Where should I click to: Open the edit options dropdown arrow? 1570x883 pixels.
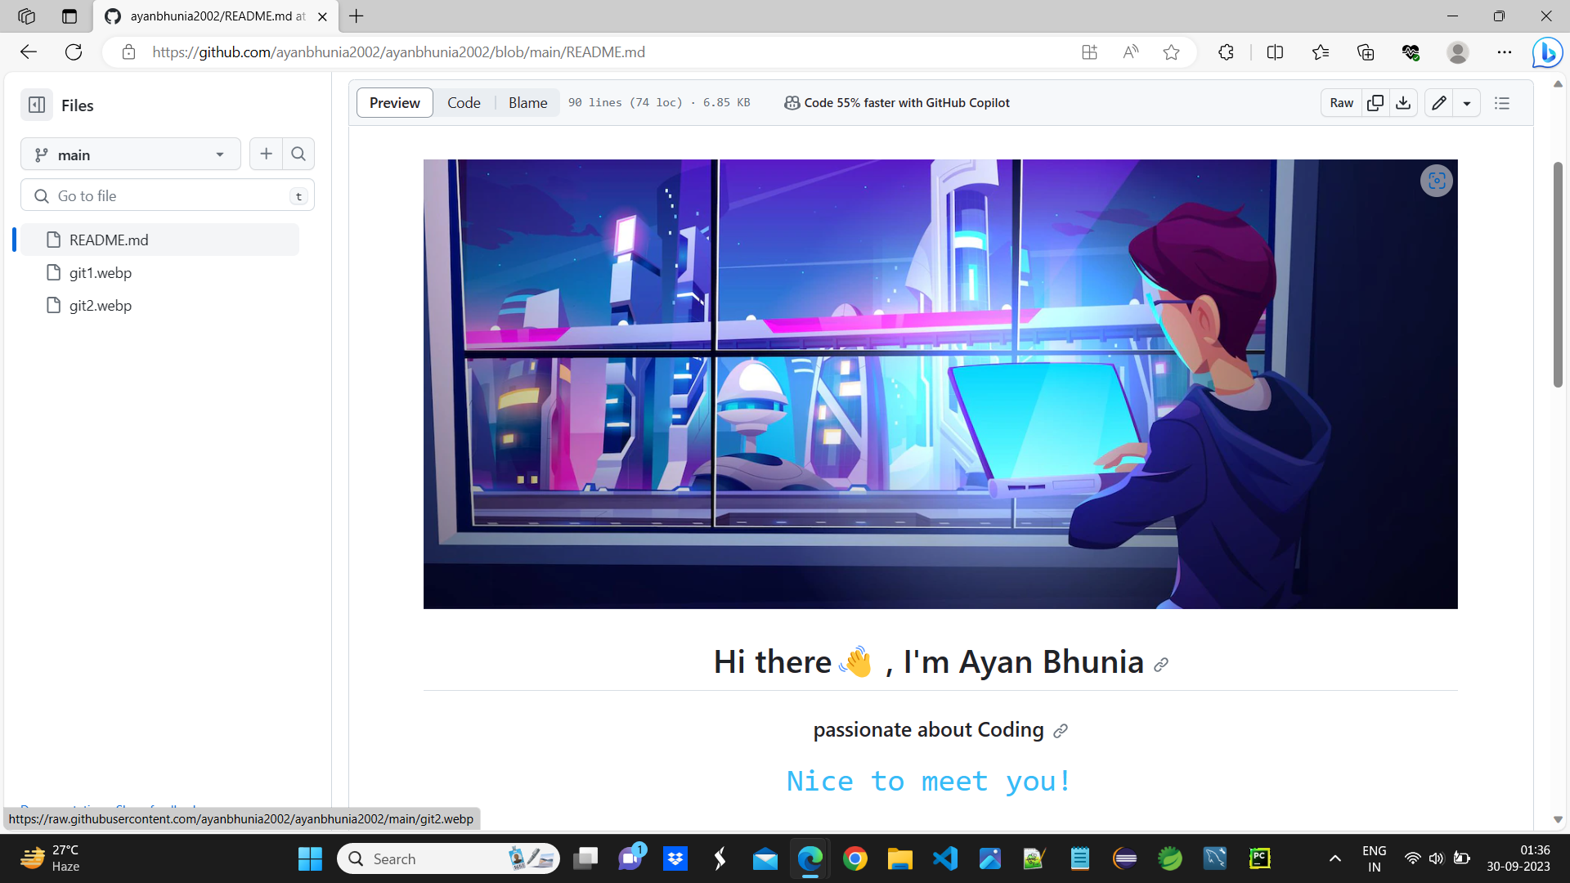pos(1468,102)
